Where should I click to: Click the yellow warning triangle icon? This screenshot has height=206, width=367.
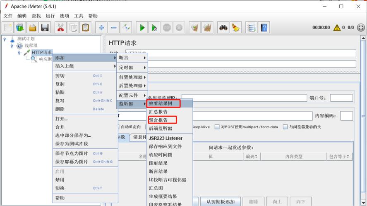coord(337,28)
